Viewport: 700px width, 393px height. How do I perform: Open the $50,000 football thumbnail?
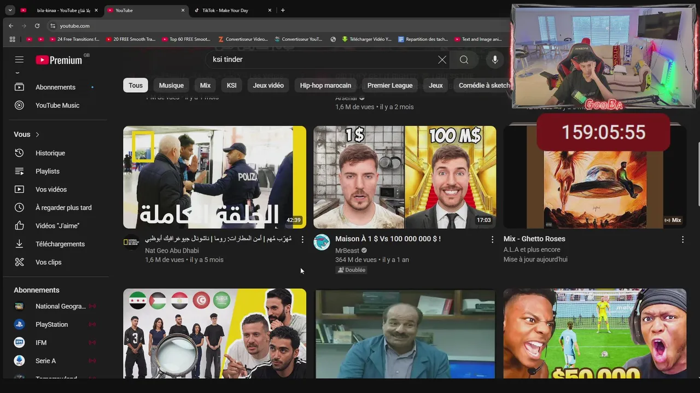[595, 334]
